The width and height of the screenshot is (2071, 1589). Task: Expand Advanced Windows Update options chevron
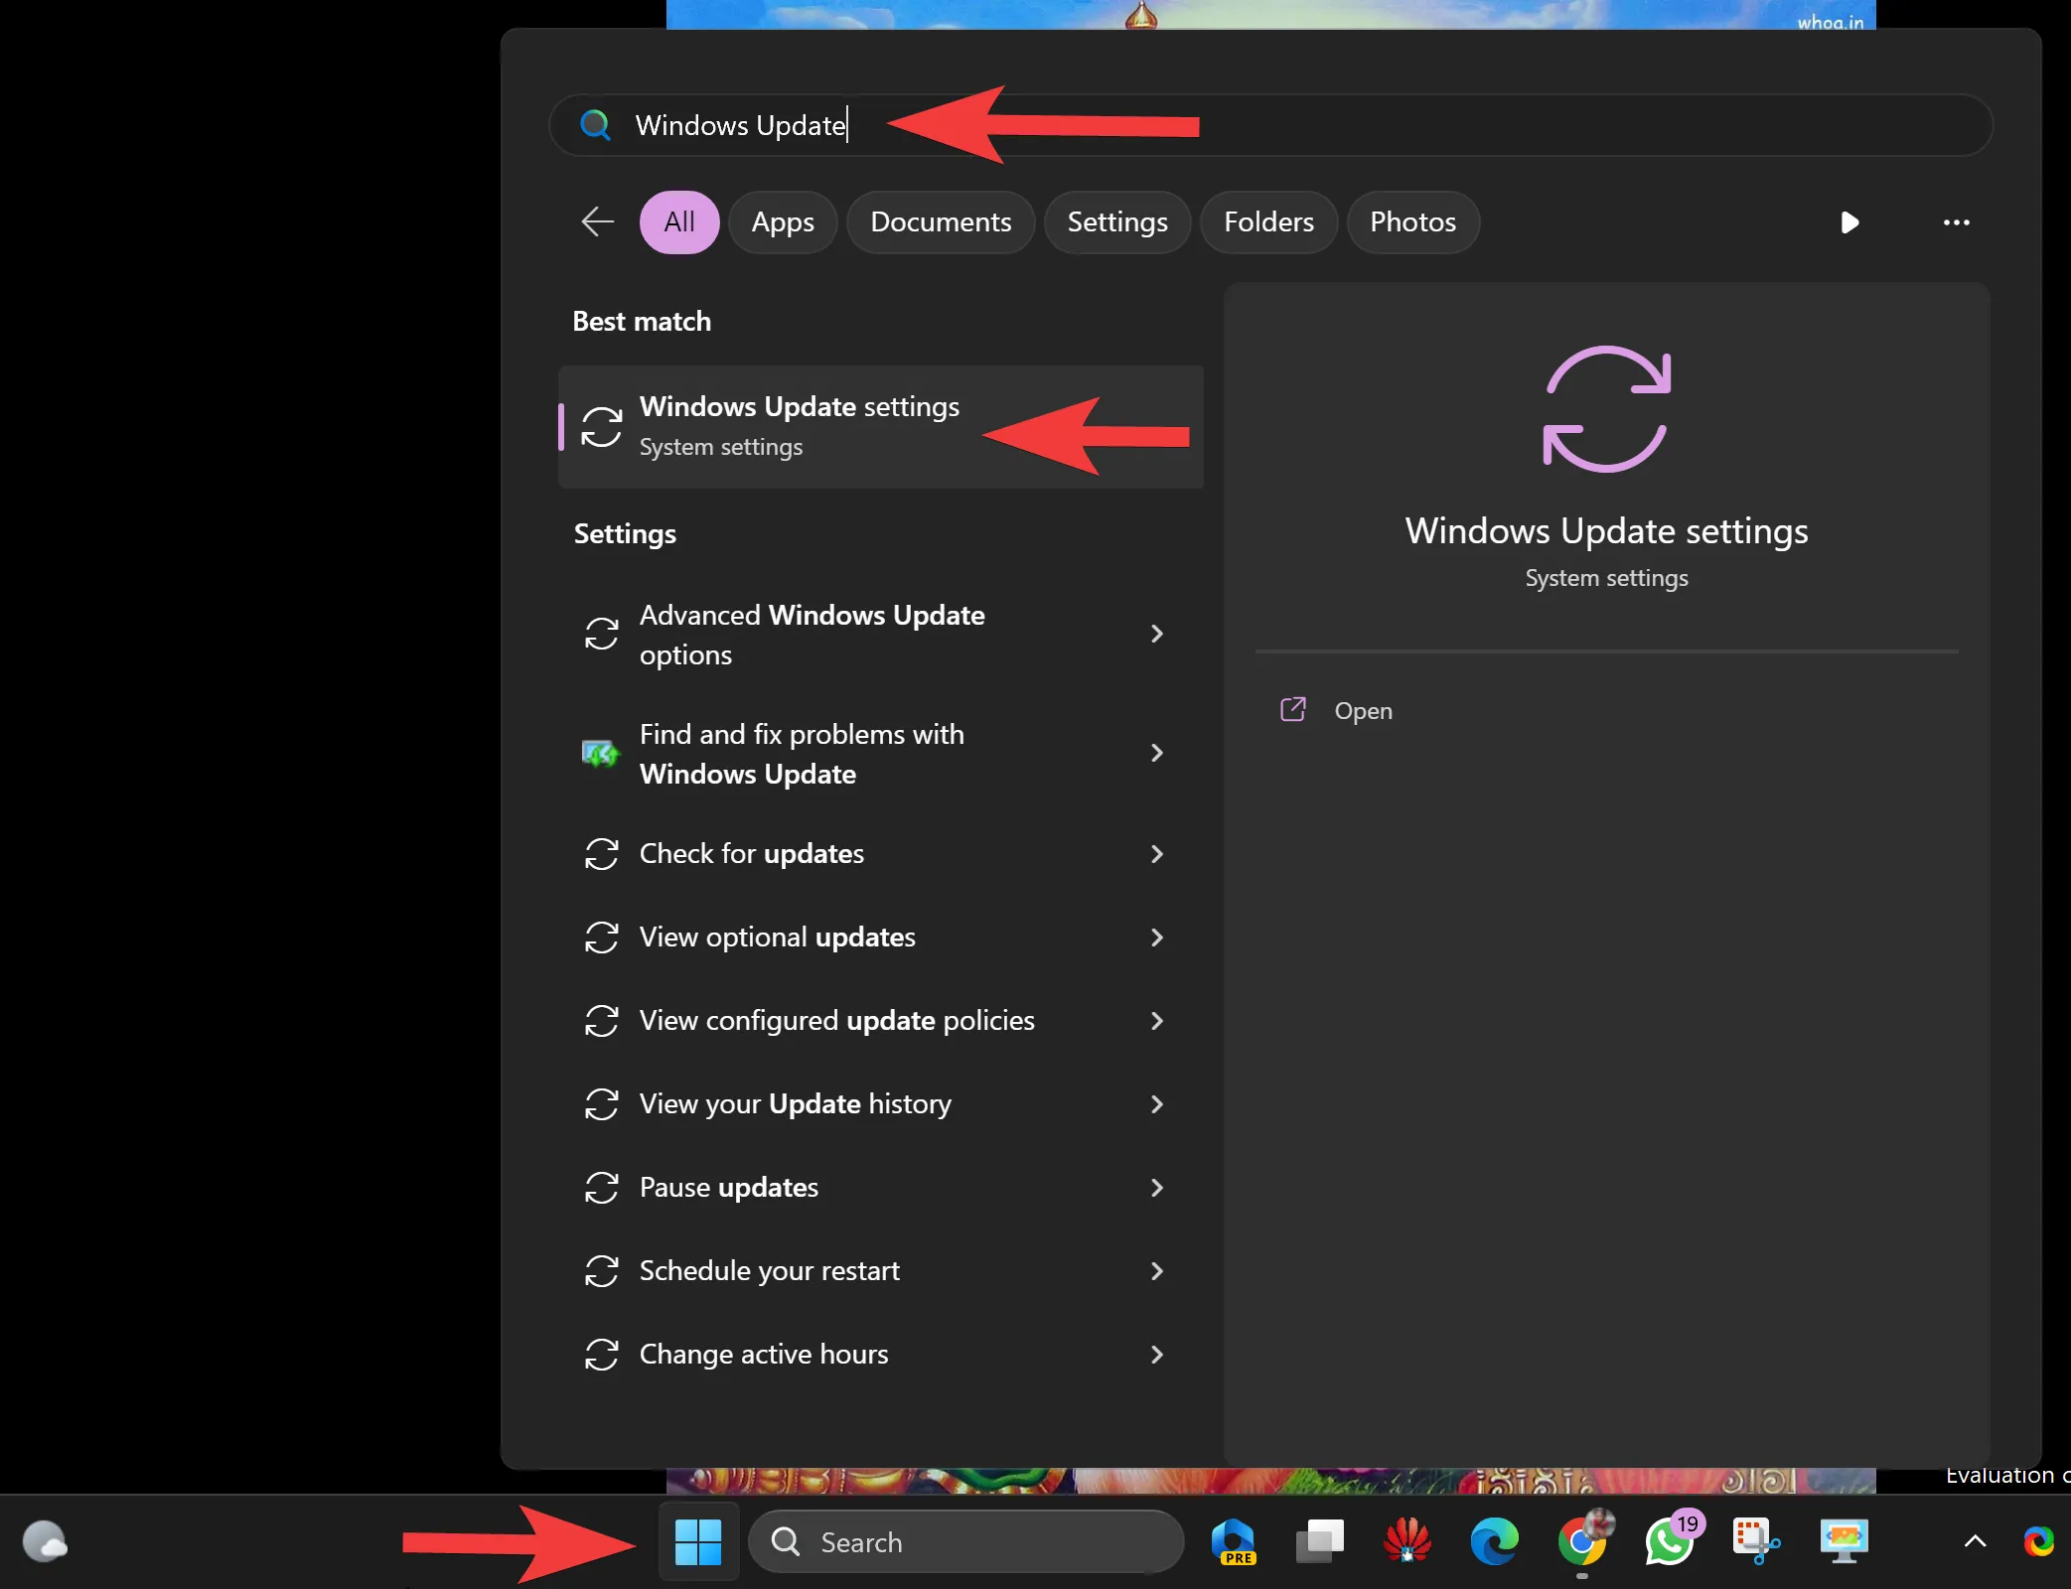click(1156, 634)
